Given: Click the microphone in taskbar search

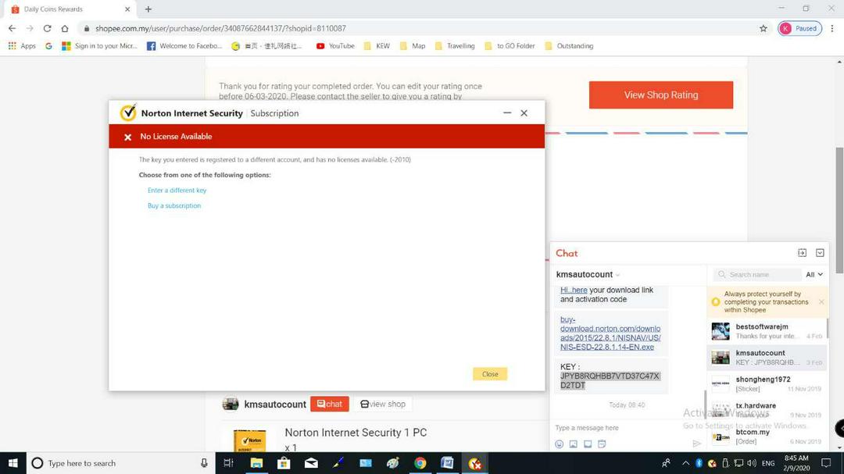Looking at the screenshot, I should pos(204,463).
